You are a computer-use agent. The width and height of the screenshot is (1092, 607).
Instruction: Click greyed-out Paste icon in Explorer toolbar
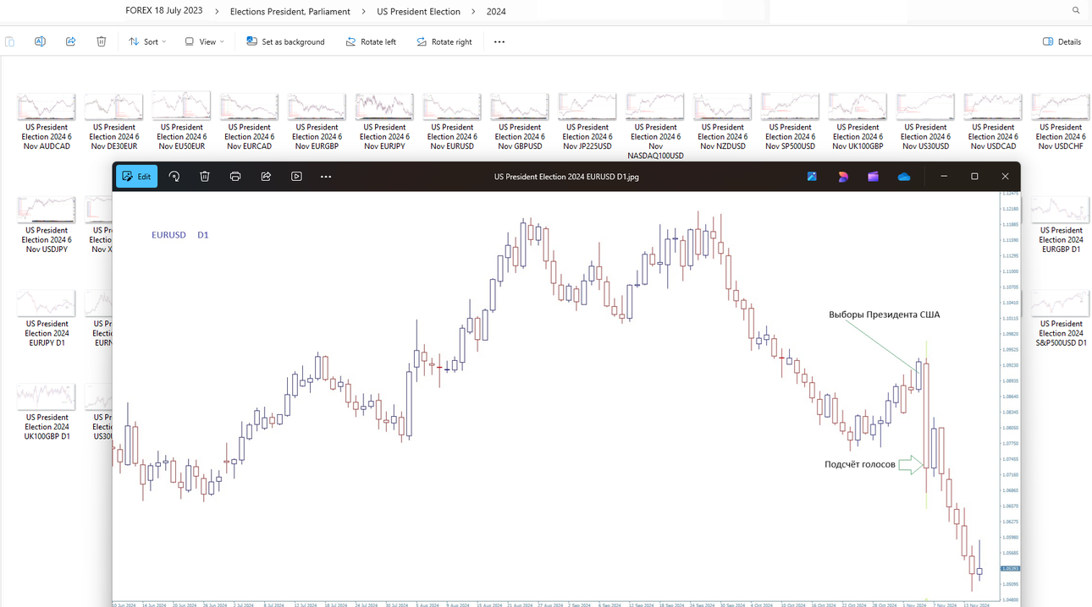coord(9,41)
